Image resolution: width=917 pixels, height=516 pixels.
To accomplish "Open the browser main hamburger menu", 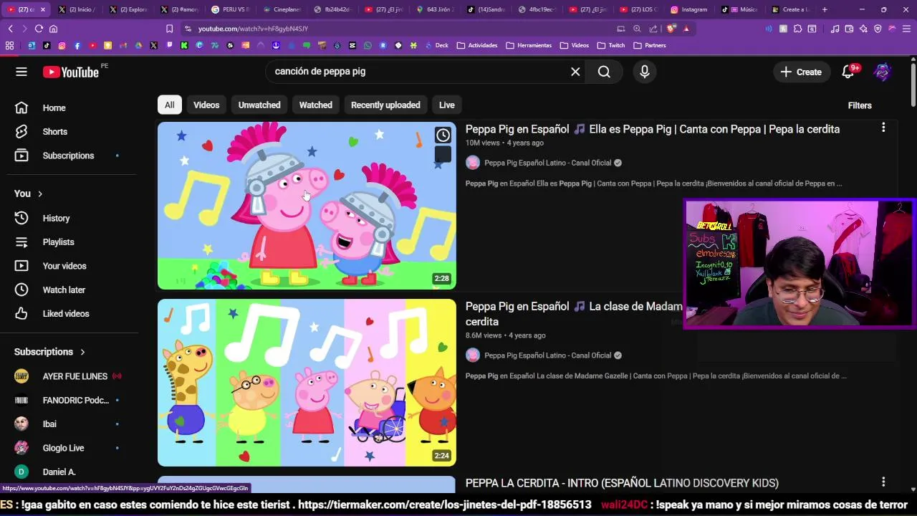I will [x=907, y=29].
